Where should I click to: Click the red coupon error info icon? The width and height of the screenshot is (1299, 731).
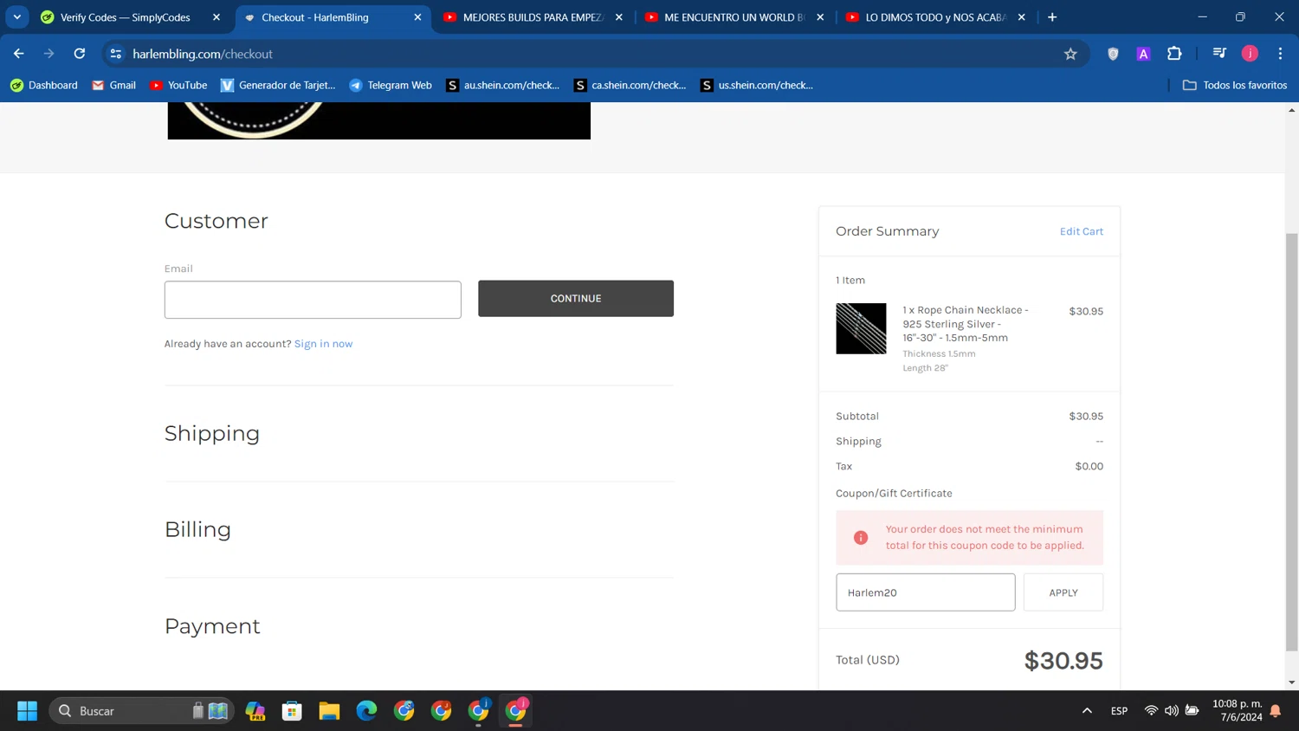(x=861, y=538)
